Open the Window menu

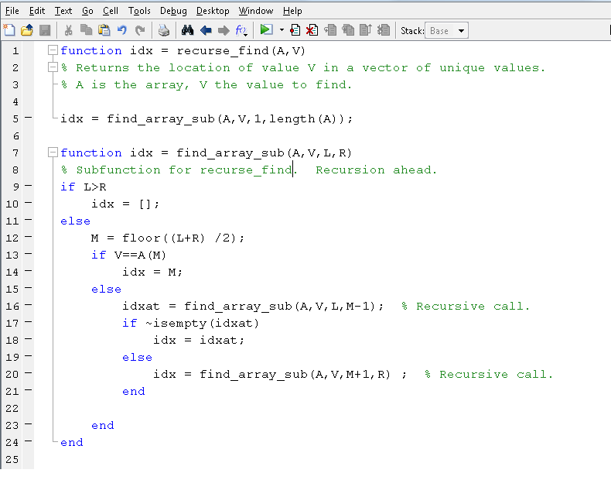[x=256, y=11]
